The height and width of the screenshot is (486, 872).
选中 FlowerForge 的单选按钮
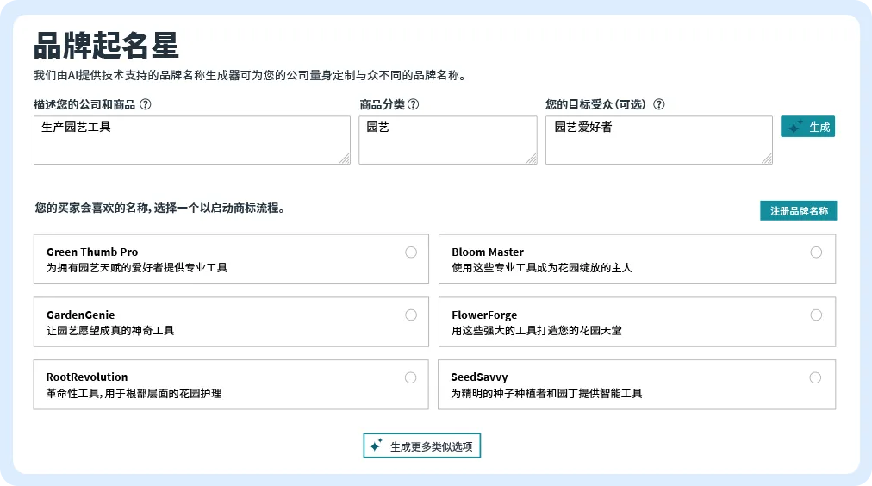click(816, 315)
